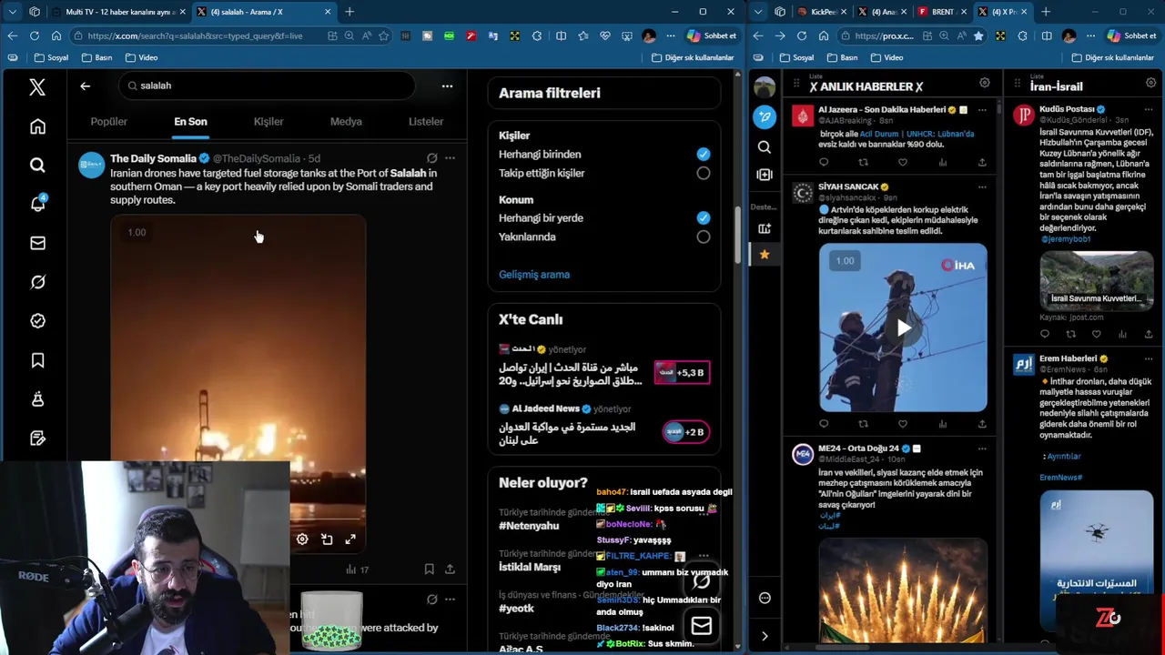Open Copilot Sohbet et in left browser
This screenshot has width=1165, height=655.
pyautogui.click(x=712, y=35)
